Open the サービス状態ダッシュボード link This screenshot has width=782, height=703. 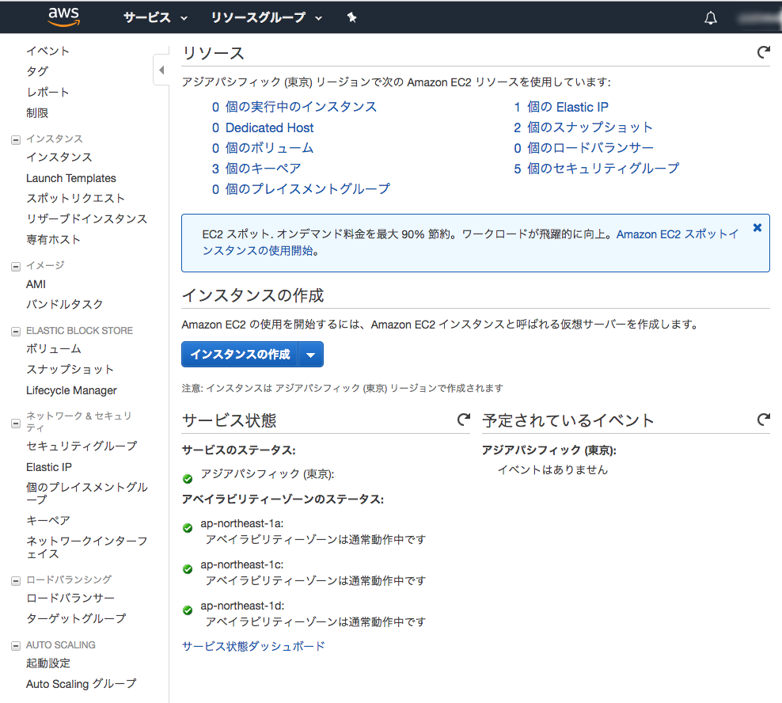253,646
